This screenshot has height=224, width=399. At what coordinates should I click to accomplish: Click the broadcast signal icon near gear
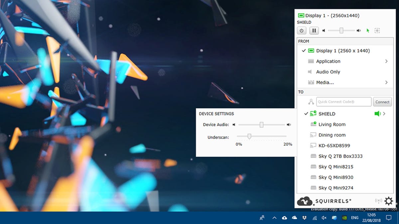tap(378, 201)
